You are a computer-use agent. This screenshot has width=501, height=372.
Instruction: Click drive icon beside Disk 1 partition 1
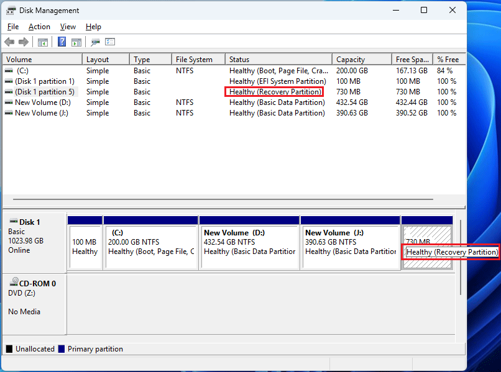pyautogui.click(x=9, y=81)
